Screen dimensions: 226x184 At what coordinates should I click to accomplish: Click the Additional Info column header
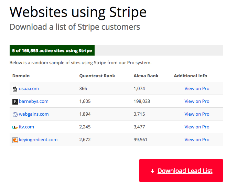coord(191,76)
